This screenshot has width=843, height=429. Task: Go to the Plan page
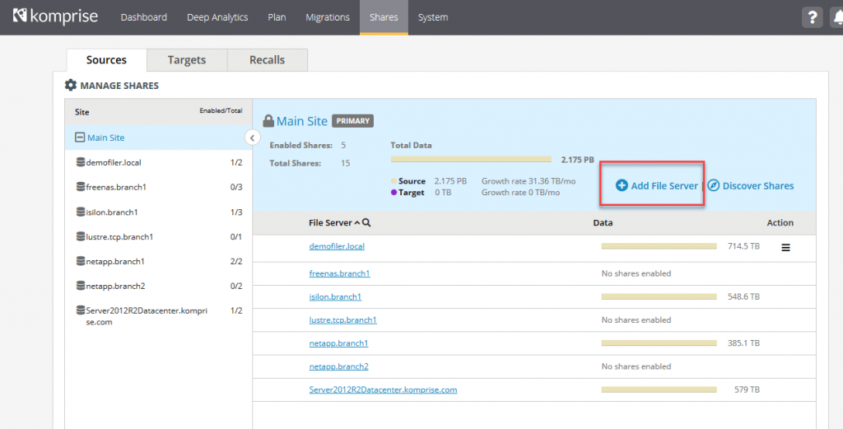pos(277,17)
